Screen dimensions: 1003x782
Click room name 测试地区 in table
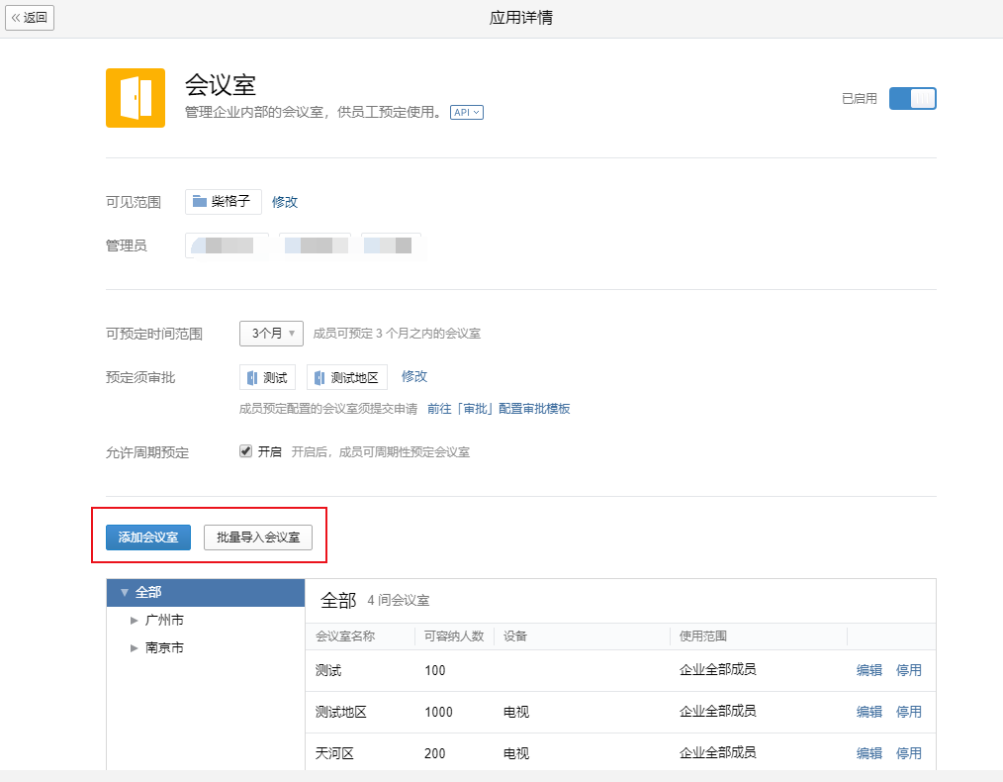point(341,713)
